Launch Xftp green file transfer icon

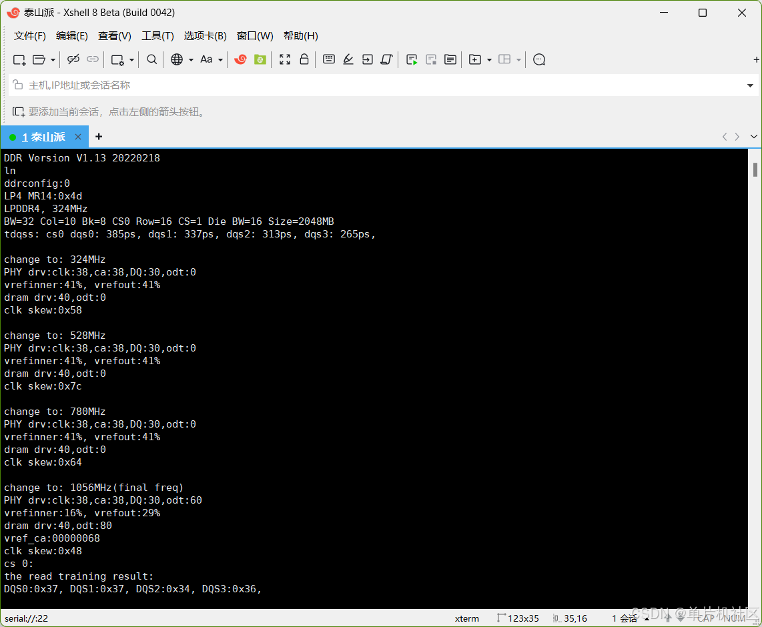pyautogui.click(x=260, y=59)
